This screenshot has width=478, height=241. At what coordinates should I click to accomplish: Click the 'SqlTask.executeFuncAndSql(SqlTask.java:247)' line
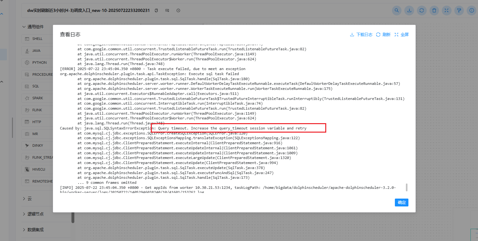(x=175, y=173)
